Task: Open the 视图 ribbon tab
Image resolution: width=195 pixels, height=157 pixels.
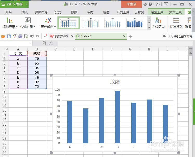Action: (x=106, y=12)
